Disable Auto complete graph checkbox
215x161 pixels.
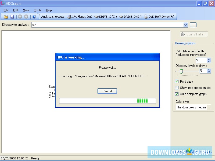pos(177,94)
